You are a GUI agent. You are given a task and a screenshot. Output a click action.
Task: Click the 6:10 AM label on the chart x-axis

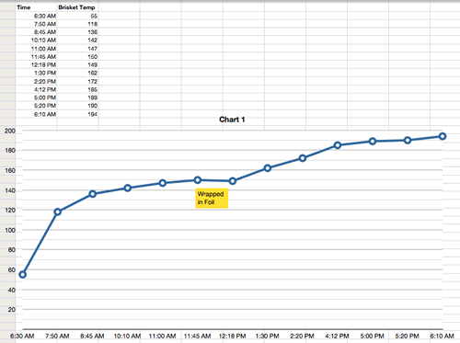(442, 337)
